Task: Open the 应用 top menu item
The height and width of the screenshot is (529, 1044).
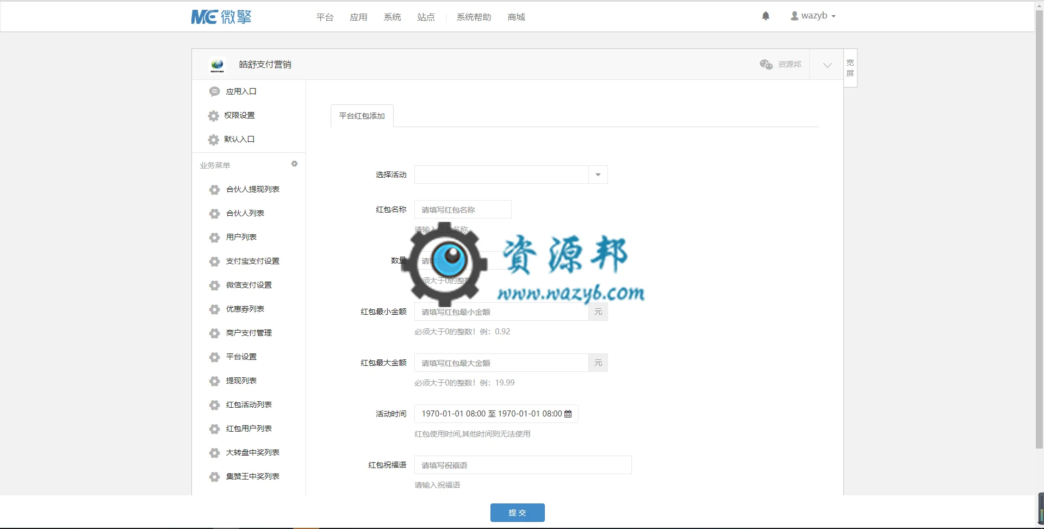Action: 358,17
